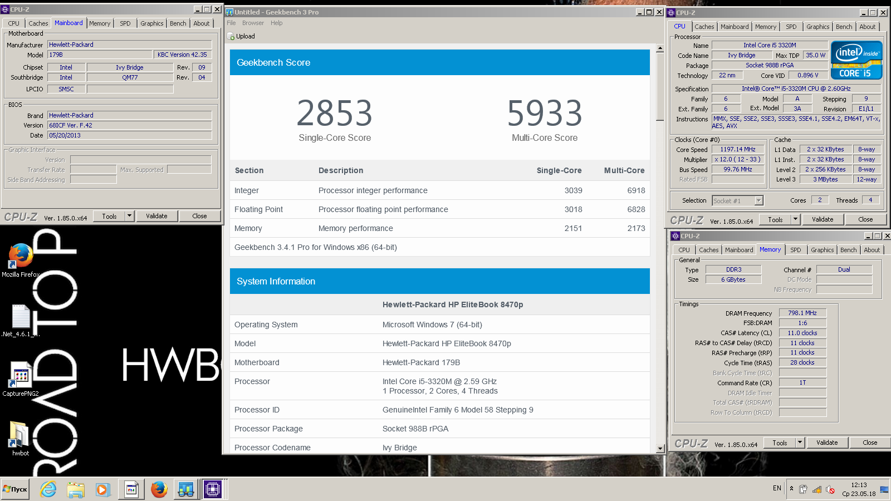Screen dimensions: 891x501
Task: Open Geekbench Browser menu
Action: tap(253, 23)
